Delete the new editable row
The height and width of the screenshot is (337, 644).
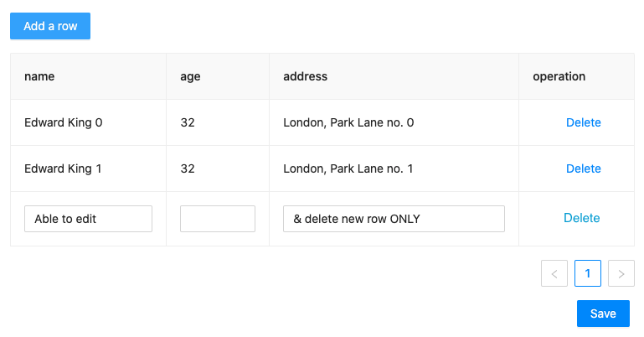click(x=581, y=218)
